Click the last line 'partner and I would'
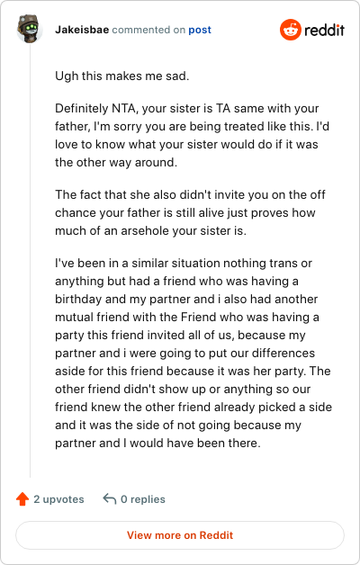 [x=157, y=443]
